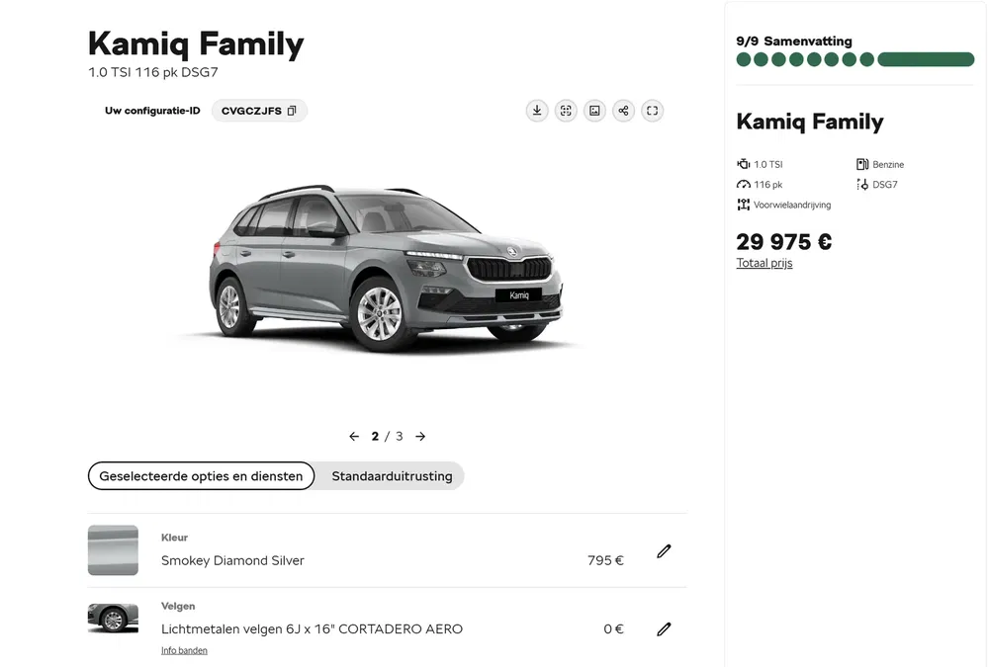Enter fullscreen view via the fullscreen icon
Image resolution: width=989 pixels, height=667 pixels.
click(x=652, y=111)
